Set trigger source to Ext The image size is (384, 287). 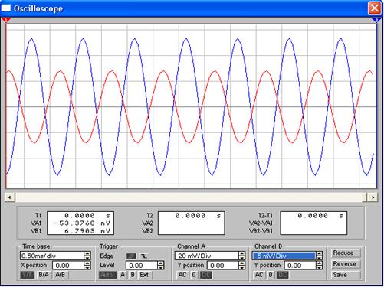[x=144, y=275]
